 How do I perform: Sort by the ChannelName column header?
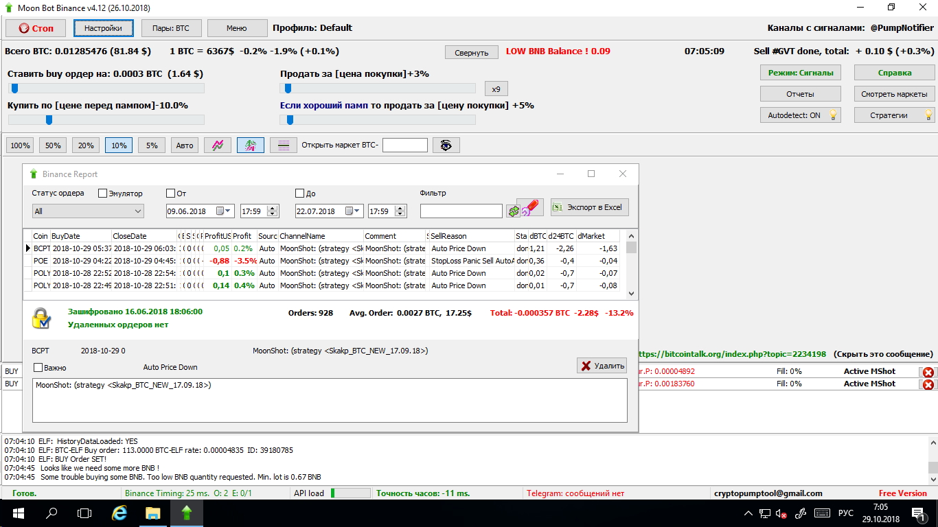pyautogui.click(x=320, y=236)
